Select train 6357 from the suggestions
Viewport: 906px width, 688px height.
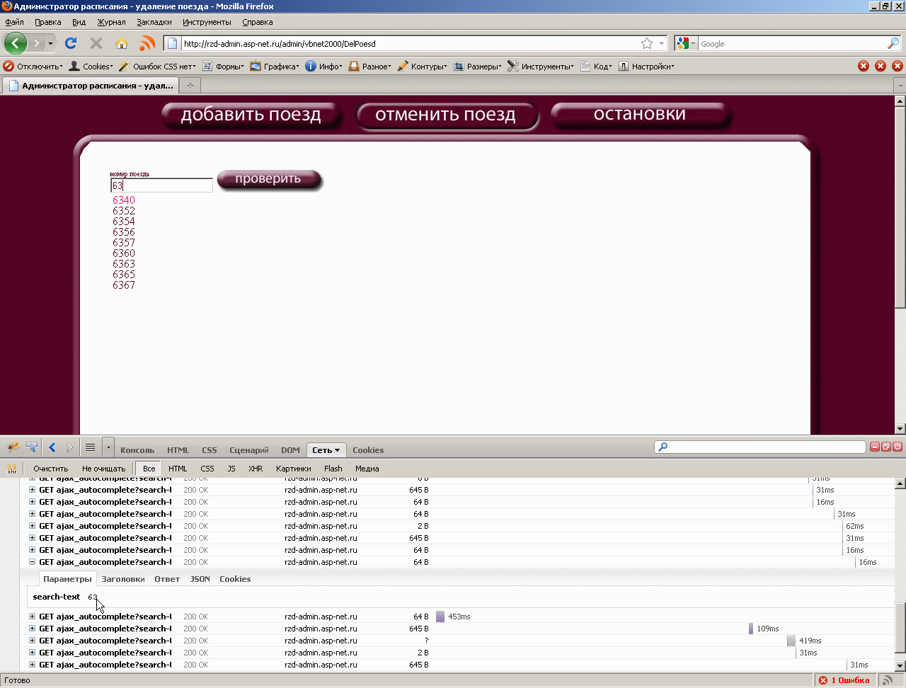point(124,243)
